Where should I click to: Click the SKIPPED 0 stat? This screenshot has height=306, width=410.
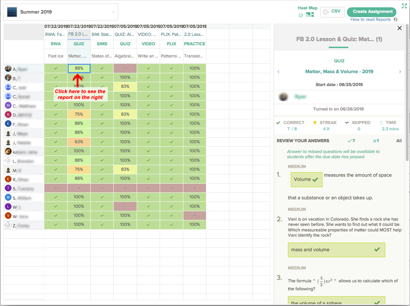[x=358, y=126]
